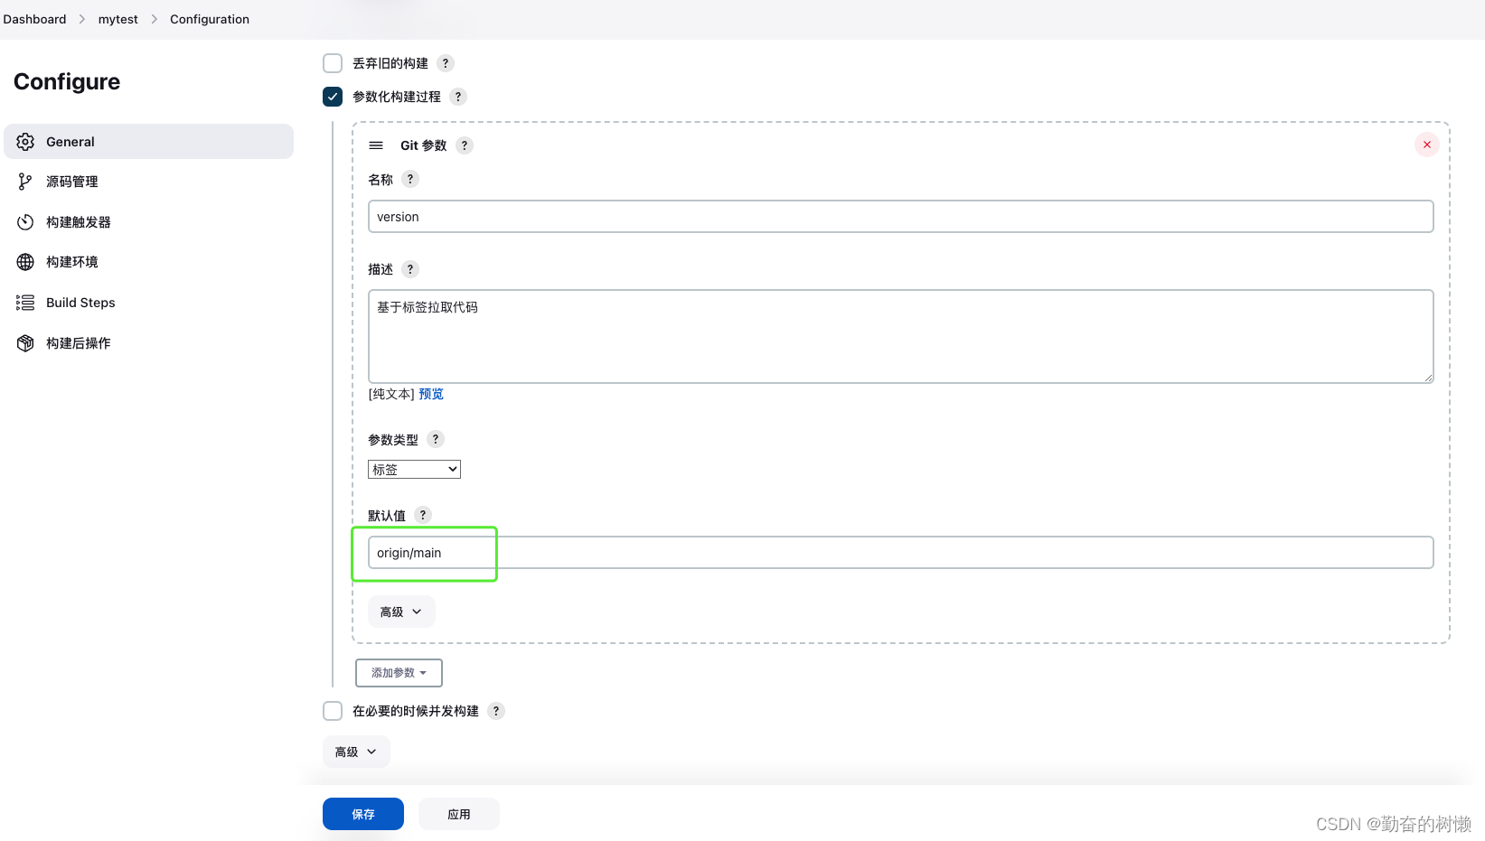Screen dimensions: 1485x841
Task: Enable 在必要的时候并发构建 checkbox
Action: [333, 711]
